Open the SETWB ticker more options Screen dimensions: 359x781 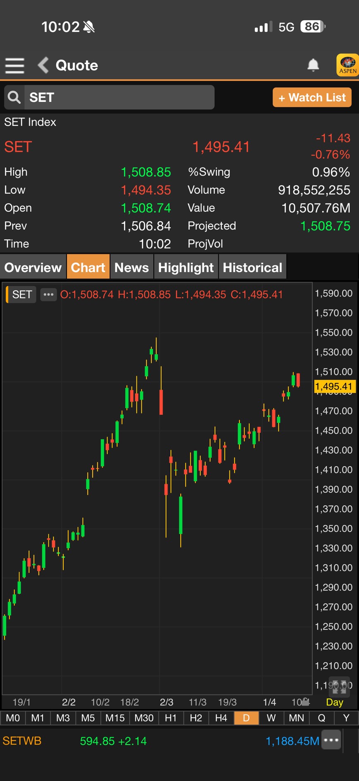331,740
